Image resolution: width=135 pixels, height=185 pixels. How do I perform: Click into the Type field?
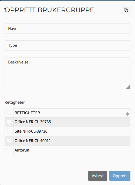[67, 45]
